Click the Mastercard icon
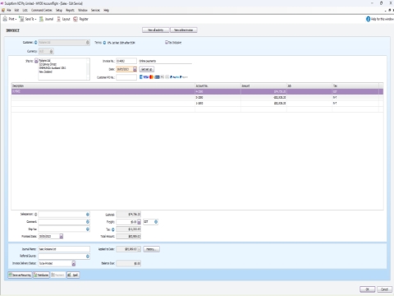 click(151, 77)
